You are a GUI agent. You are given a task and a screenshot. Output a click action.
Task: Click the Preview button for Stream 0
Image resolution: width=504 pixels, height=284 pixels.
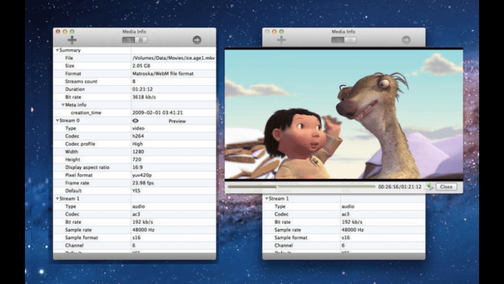click(x=177, y=121)
